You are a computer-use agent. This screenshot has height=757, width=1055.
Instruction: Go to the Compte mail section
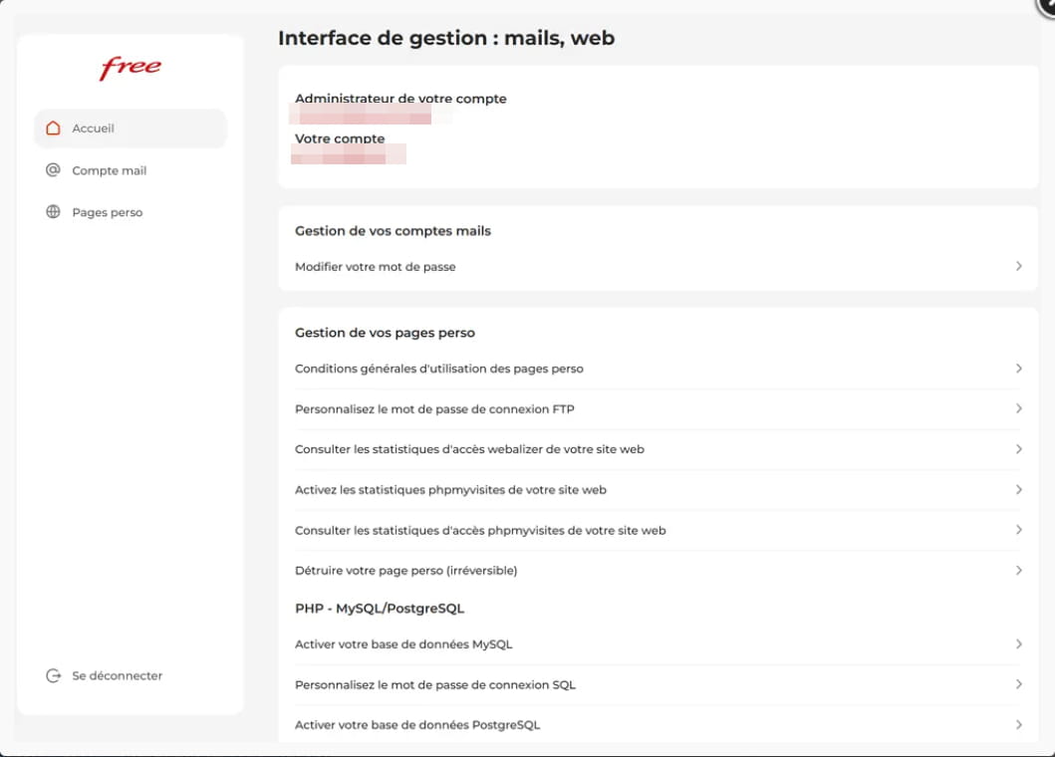coord(109,170)
